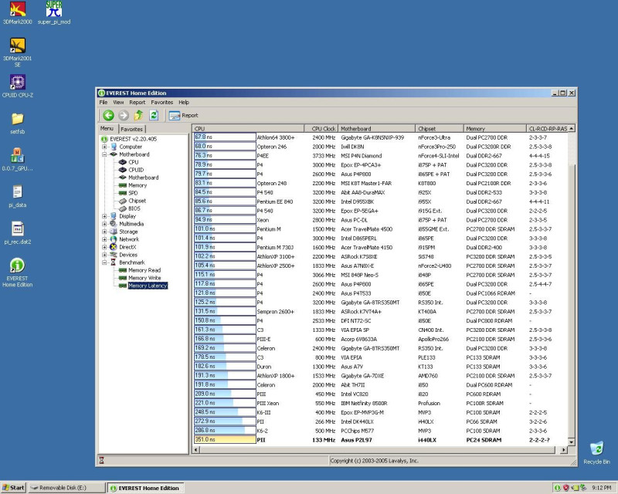Select the Recycle Bin icon

[x=596, y=452]
